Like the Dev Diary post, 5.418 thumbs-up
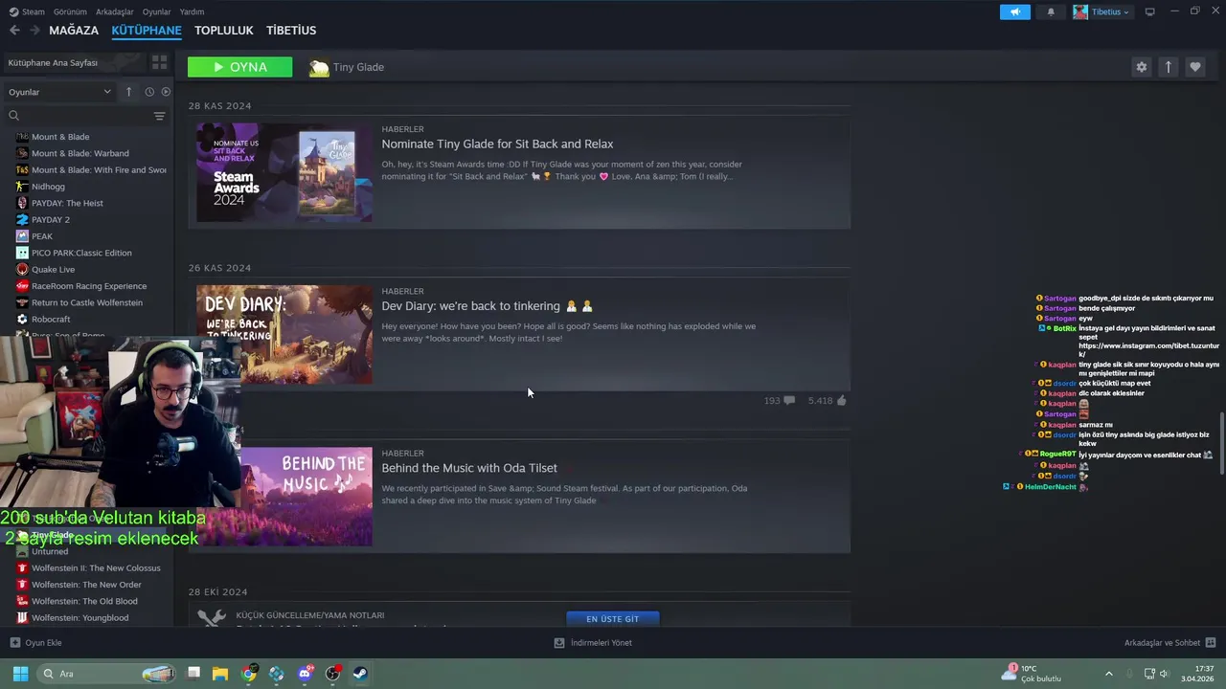The width and height of the screenshot is (1226, 689). pyautogui.click(x=841, y=401)
